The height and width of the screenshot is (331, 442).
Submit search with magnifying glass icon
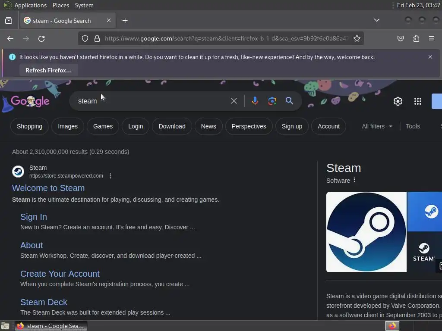click(x=289, y=101)
